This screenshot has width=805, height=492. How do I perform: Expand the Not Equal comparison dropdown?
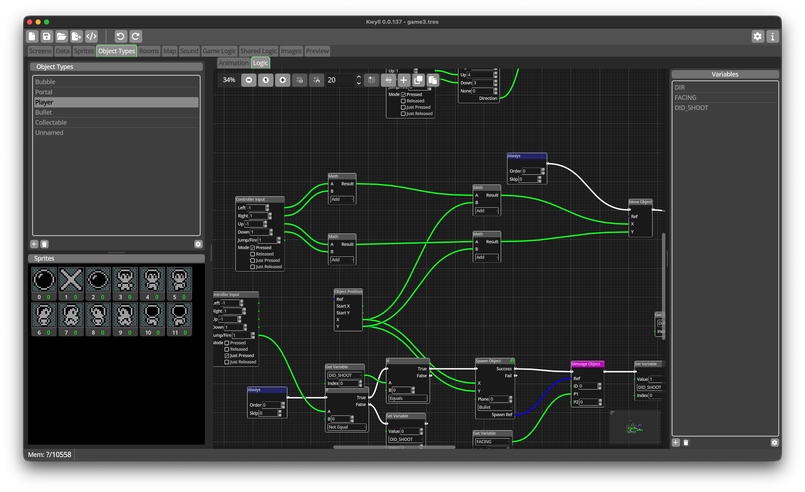click(x=347, y=427)
